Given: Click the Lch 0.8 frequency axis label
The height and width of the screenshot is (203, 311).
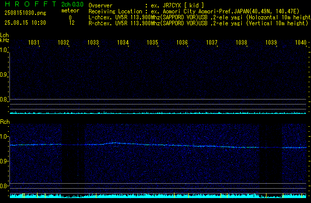Looking at the screenshot, I should coord(4,100).
